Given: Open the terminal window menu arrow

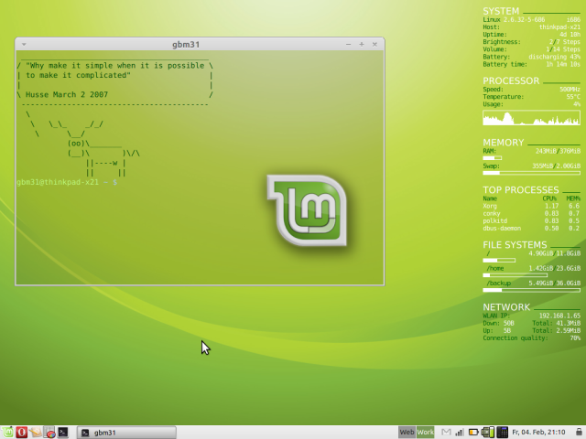Looking at the screenshot, I should 24,45.
